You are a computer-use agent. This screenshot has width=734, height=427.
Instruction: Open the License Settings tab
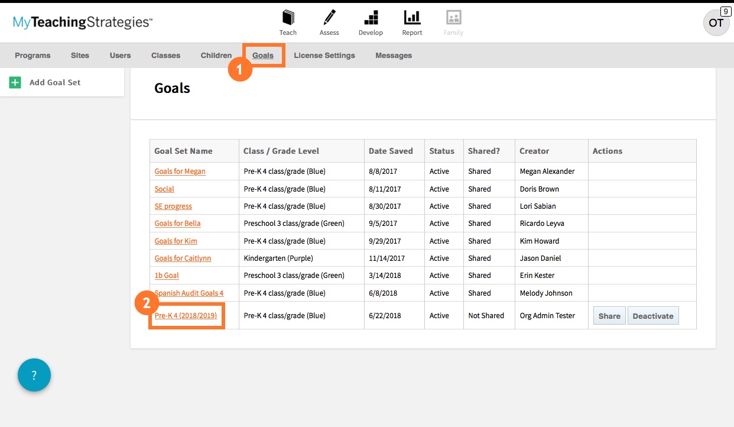tap(324, 55)
